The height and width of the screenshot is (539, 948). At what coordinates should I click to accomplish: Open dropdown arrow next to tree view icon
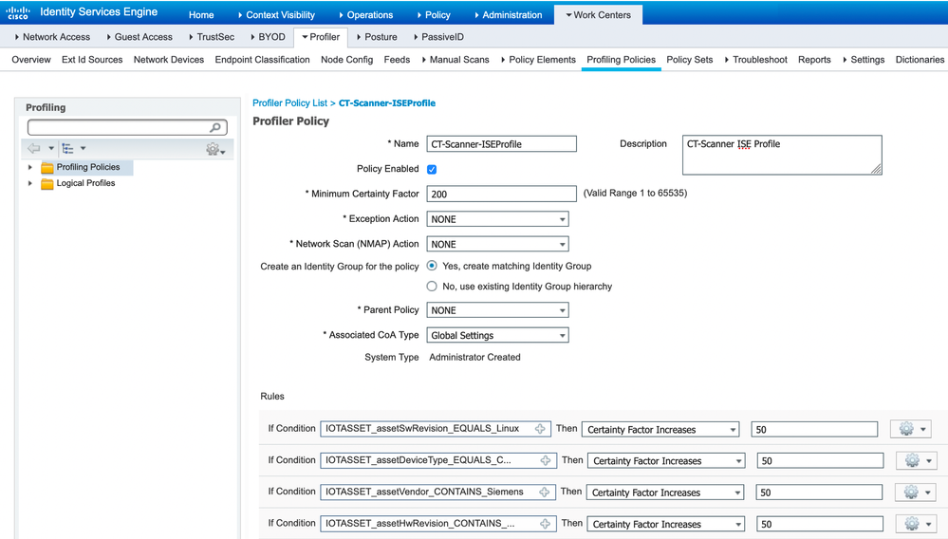[x=83, y=148]
